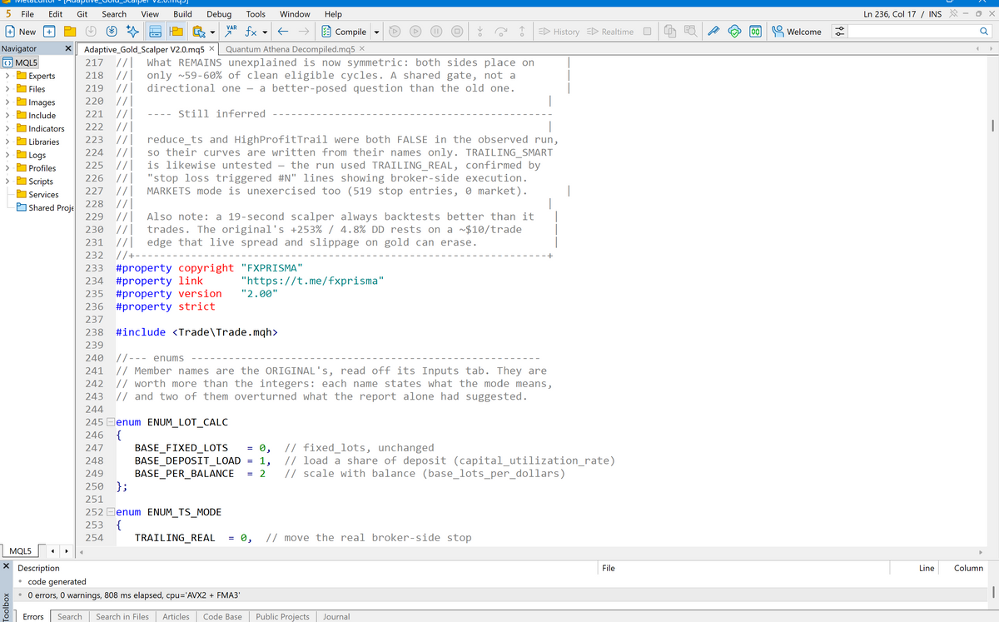The image size is (999, 622).
Task: Open the Git menu
Action: [82, 14]
